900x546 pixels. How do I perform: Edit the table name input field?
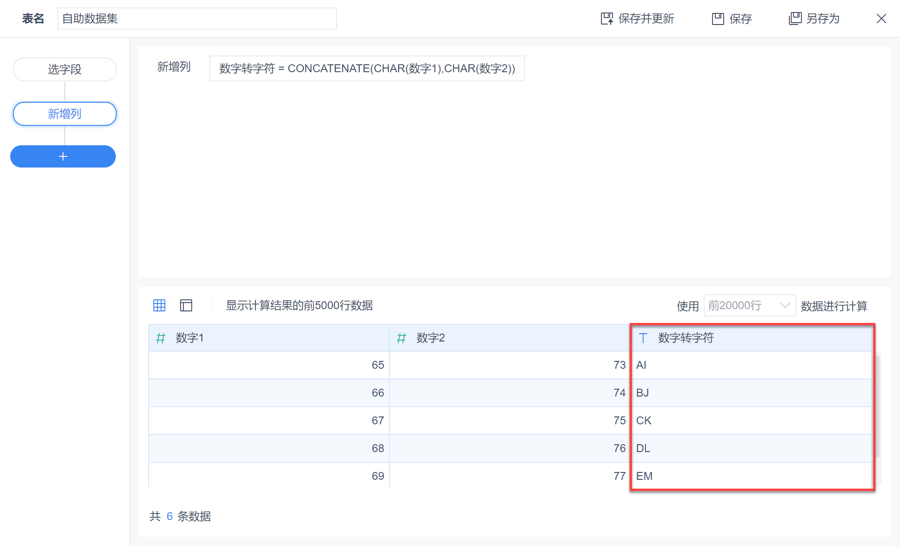pos(197,19)
